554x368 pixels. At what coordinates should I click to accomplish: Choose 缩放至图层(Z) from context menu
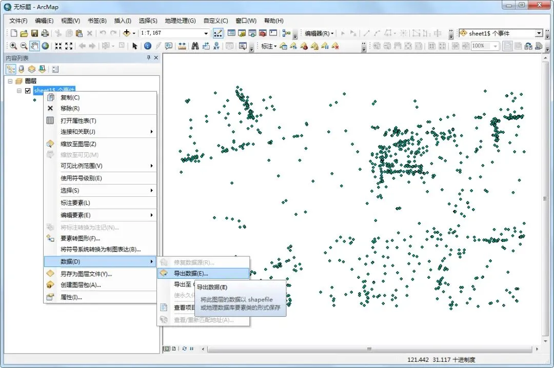click(100, 144)
